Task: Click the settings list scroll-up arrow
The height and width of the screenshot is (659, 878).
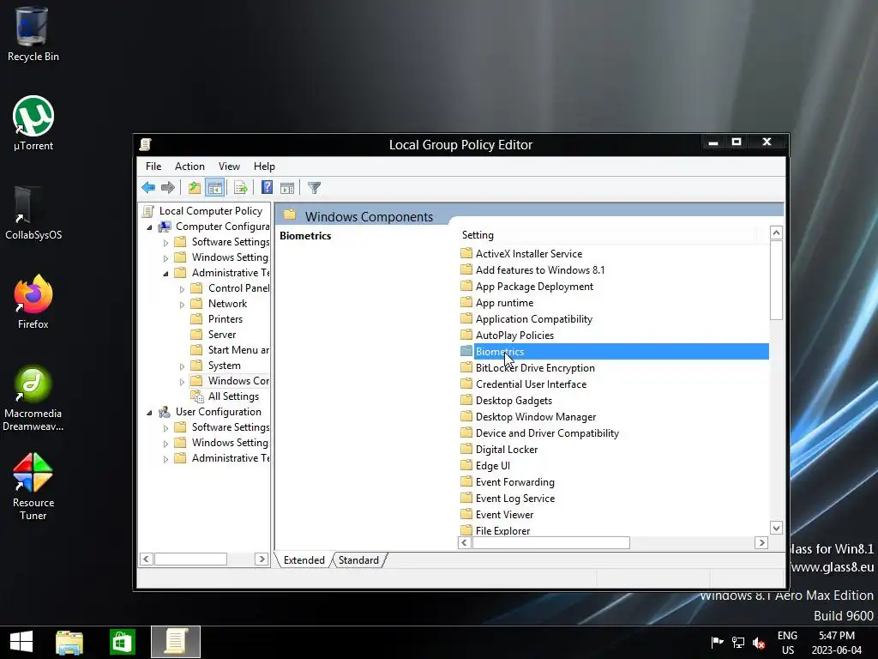Action: coord(776,233)
